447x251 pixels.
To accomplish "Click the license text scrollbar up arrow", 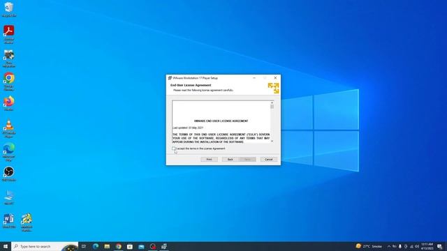I will tap(272, 102).
